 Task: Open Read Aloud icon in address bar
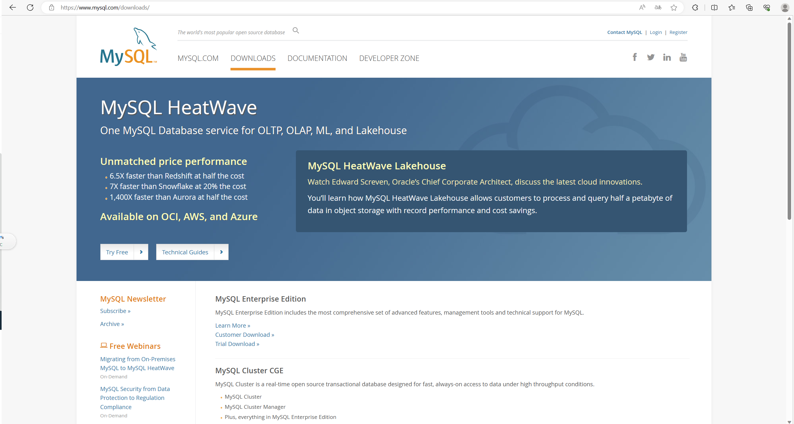pyautogui.click(x=642, y=7)
